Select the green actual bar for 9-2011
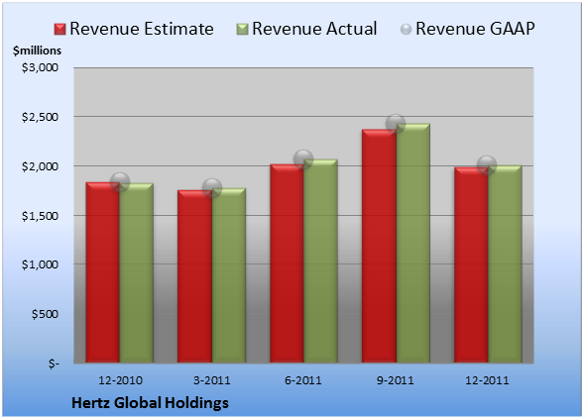 (x=412, y=243)
